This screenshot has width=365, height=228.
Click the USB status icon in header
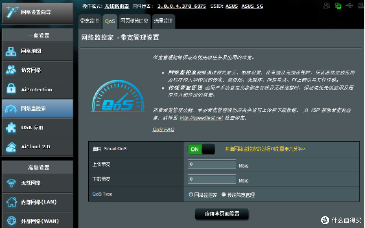(349, 5)
